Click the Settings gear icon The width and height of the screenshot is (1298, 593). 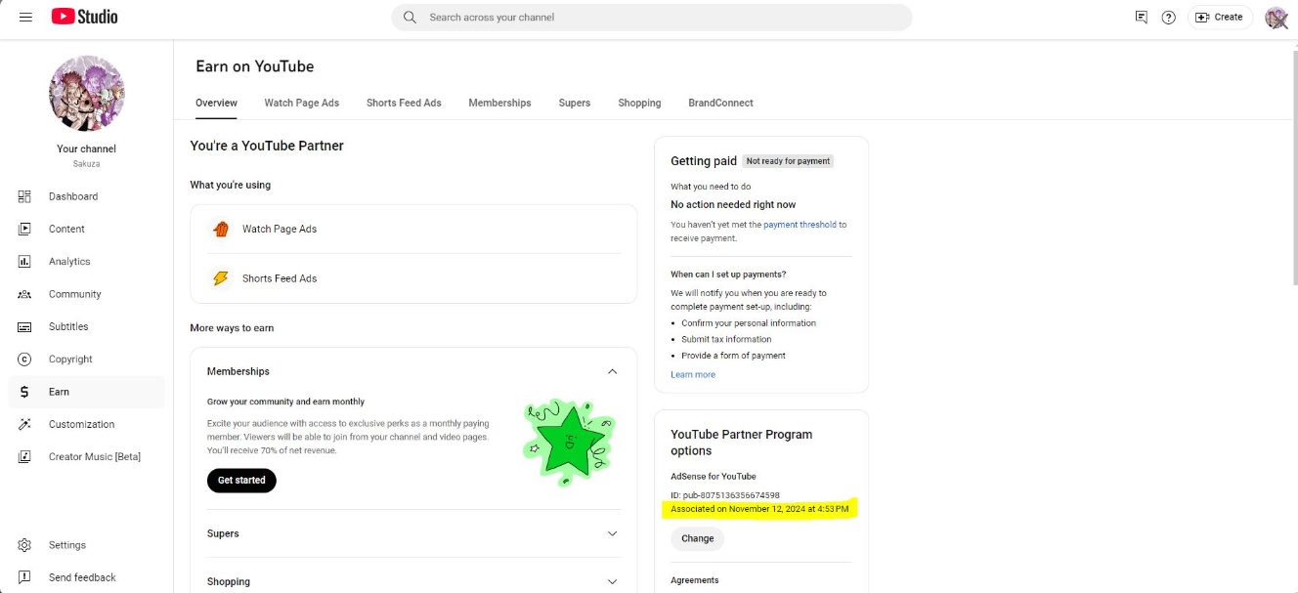click(25, 545)
